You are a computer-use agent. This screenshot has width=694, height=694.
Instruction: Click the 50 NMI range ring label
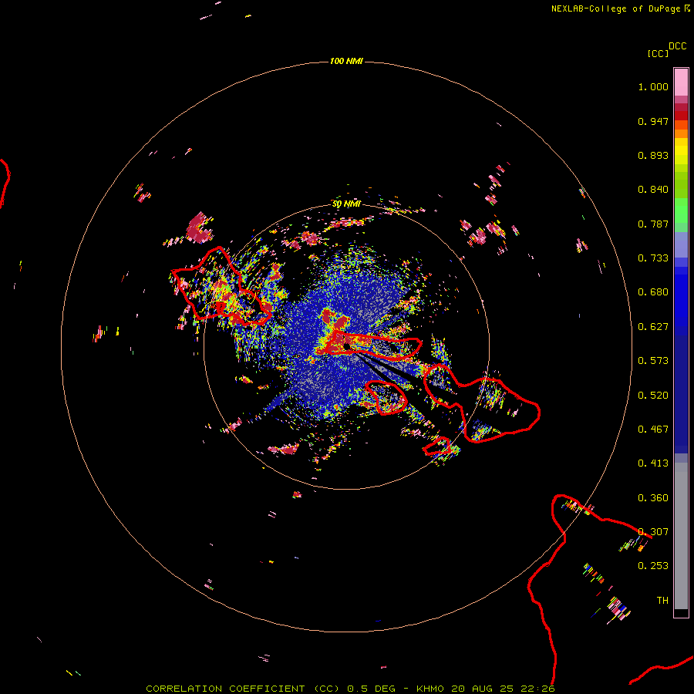click(x=346, y=204)
